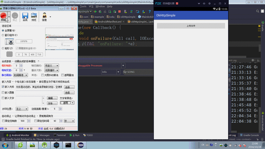265x149 pixels.
Task: Expand the debuggable processes dropdown
Action: click(123, 66)
